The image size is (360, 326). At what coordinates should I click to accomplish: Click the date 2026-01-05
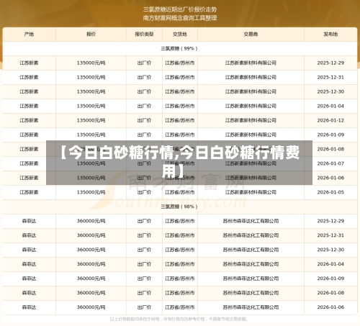click(x=330, y=192)
